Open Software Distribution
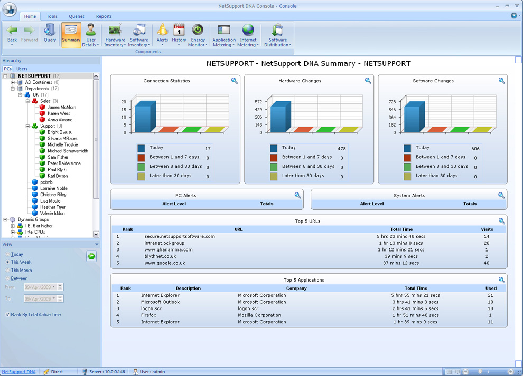 (278, 35)
